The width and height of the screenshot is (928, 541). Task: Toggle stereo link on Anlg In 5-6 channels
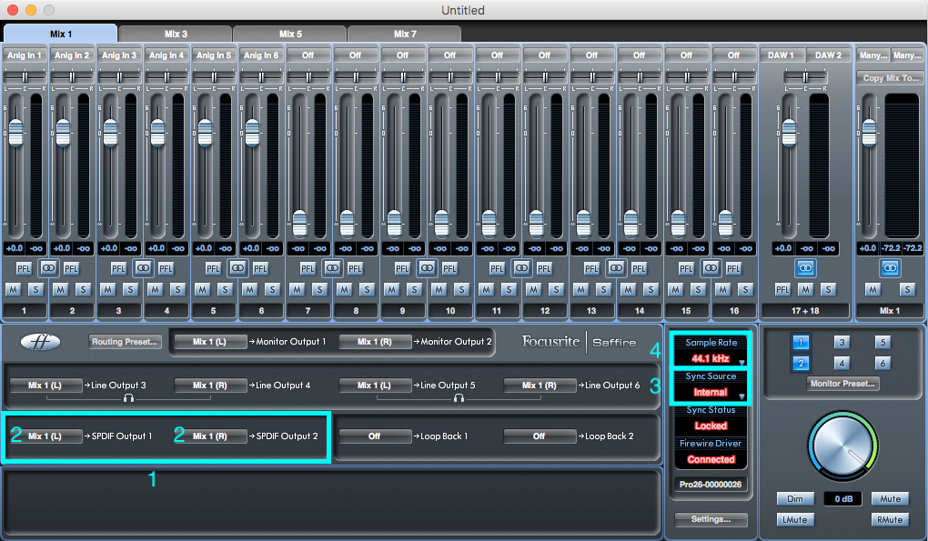coord(237,268)
